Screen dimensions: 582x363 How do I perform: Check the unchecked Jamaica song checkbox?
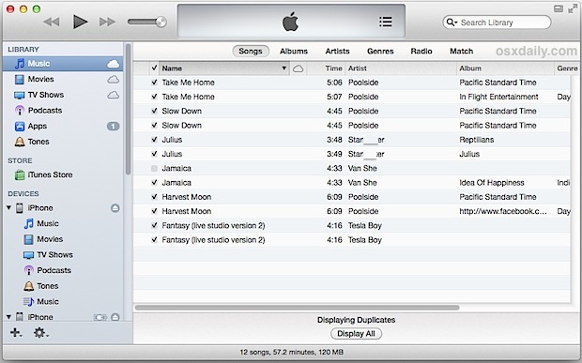[x=154, y=168]
